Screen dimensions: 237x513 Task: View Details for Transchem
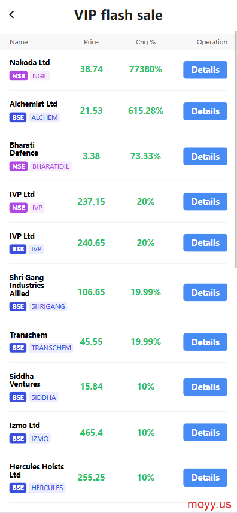tap(205, 342)
